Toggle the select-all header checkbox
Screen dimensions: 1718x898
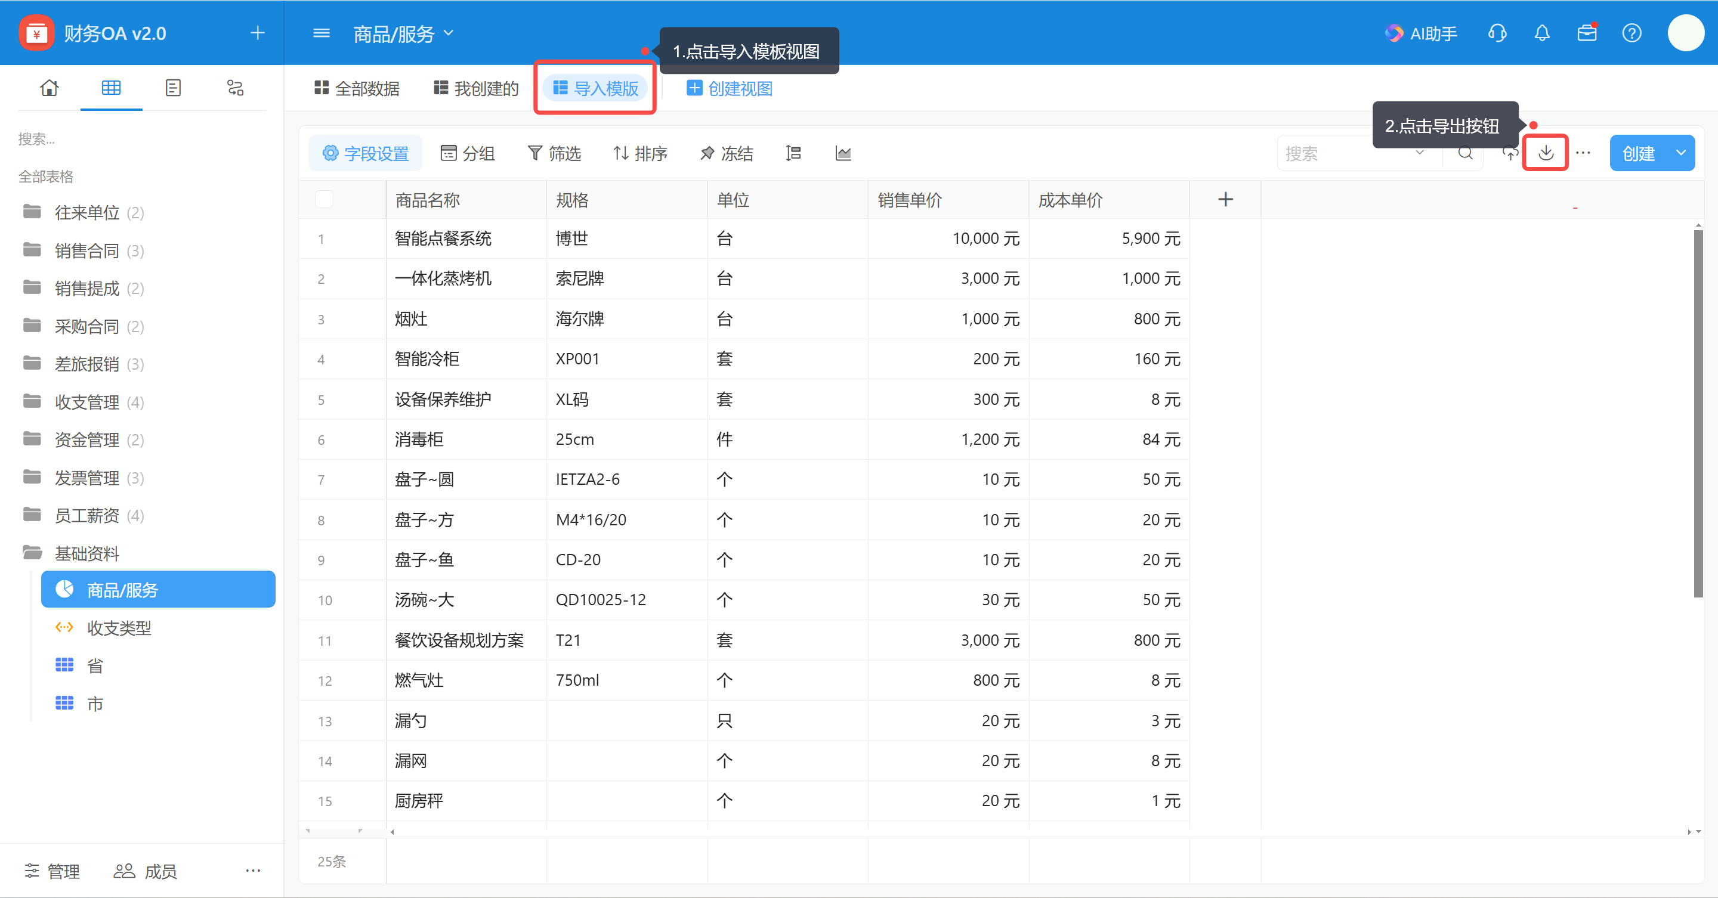coord(324,199)
